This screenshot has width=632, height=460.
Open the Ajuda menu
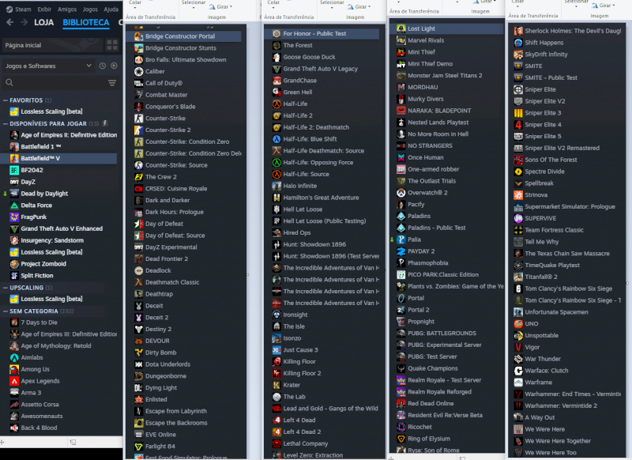pos(111,9)
